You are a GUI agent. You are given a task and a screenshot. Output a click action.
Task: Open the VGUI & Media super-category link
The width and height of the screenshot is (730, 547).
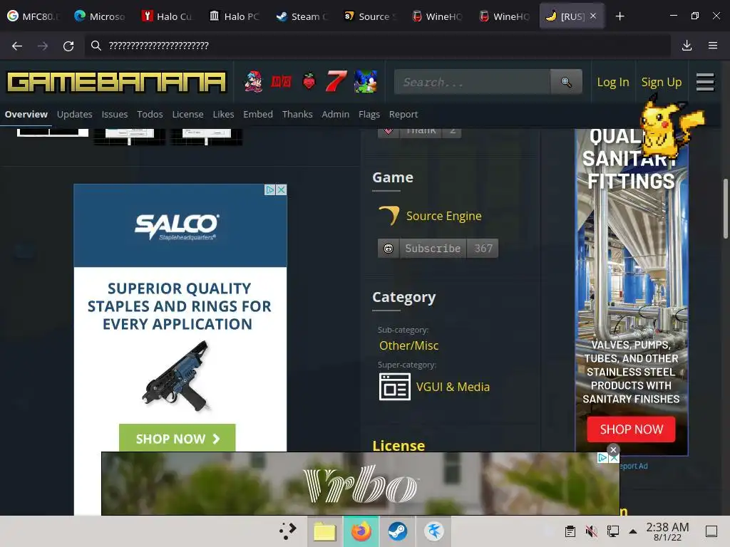tap(453, 387)
